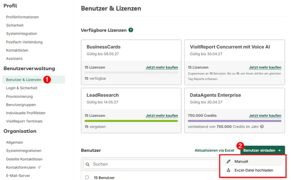Image resolution: width=291 pixels, height=180 pixels.
Task: Click the magnifier icon in the Suchen field
Action: click(x=88, y=164)
